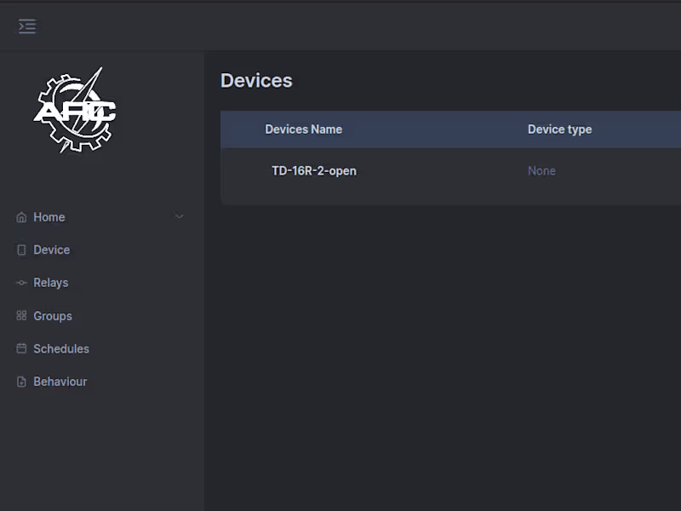Click the Schedules calendar icon

pyautogui.click(x=21, y=349)
